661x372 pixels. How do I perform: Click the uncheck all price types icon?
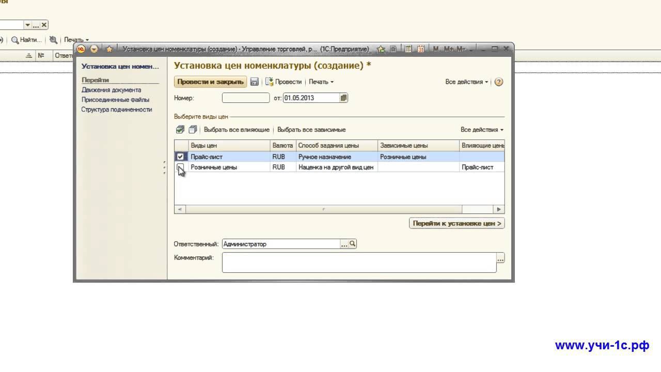[x=193, y=130]
